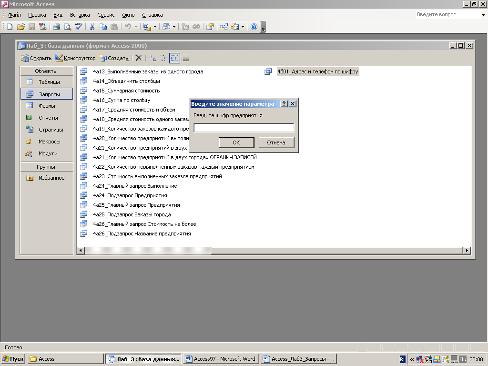Image resolution: width=488 pixels, height=366 pixels.
Task: Open a file with the folder icon
Action: click(x=21, y=27)
